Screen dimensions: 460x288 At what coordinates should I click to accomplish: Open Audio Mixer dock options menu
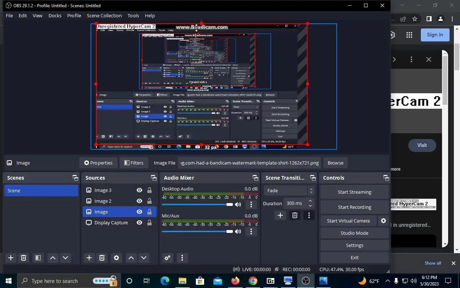tap(182, 258)
